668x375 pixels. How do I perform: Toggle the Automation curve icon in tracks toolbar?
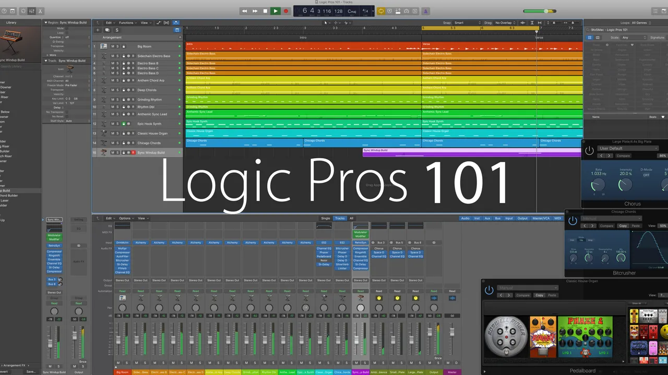(159, 23)
